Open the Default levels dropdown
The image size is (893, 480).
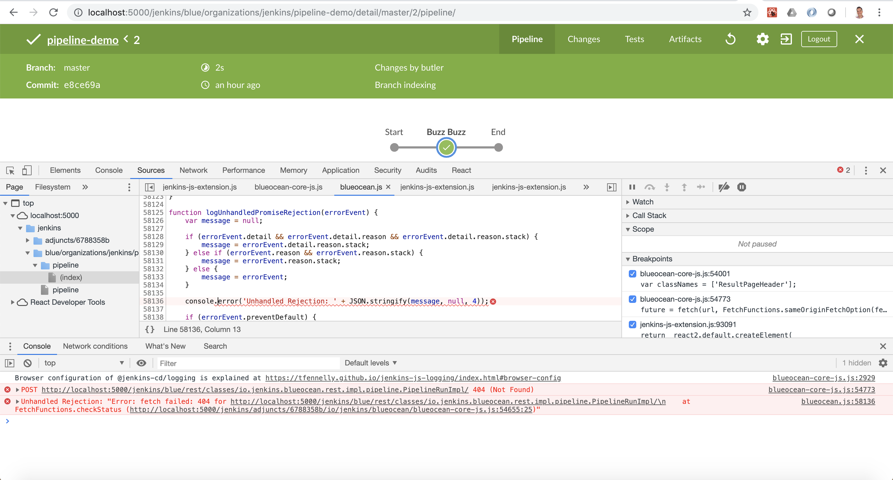370,363
